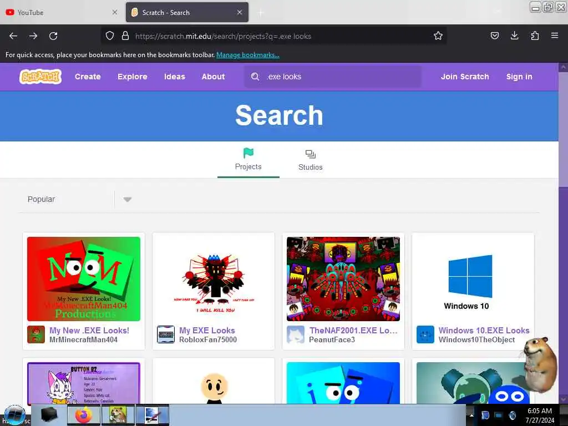Click the Manage bookmarks link
This screenshot has width=568, height=426.
[248, 55]
